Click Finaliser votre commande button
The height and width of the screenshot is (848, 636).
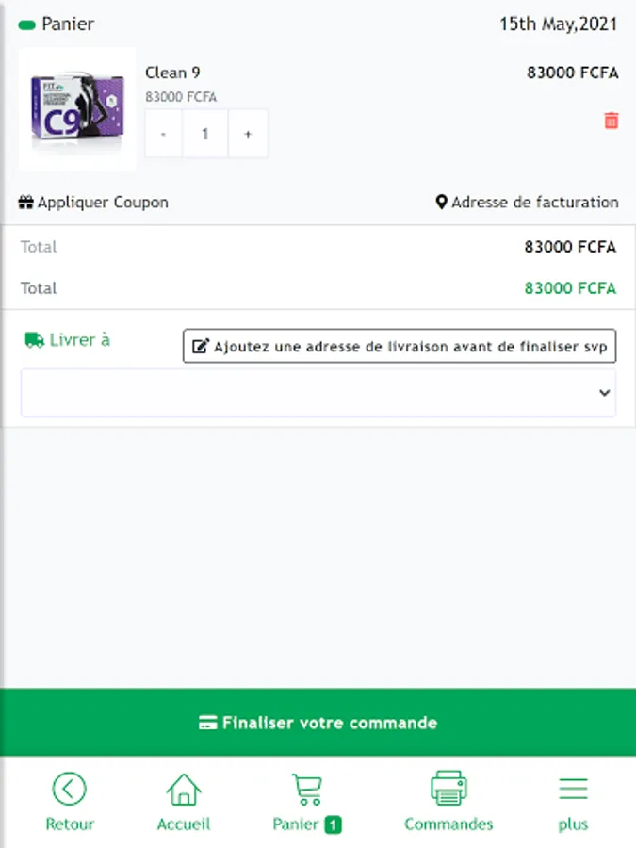click(x=318, y=723)
